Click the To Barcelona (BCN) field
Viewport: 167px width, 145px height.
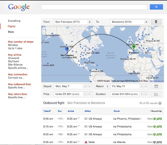coord(130,22)
